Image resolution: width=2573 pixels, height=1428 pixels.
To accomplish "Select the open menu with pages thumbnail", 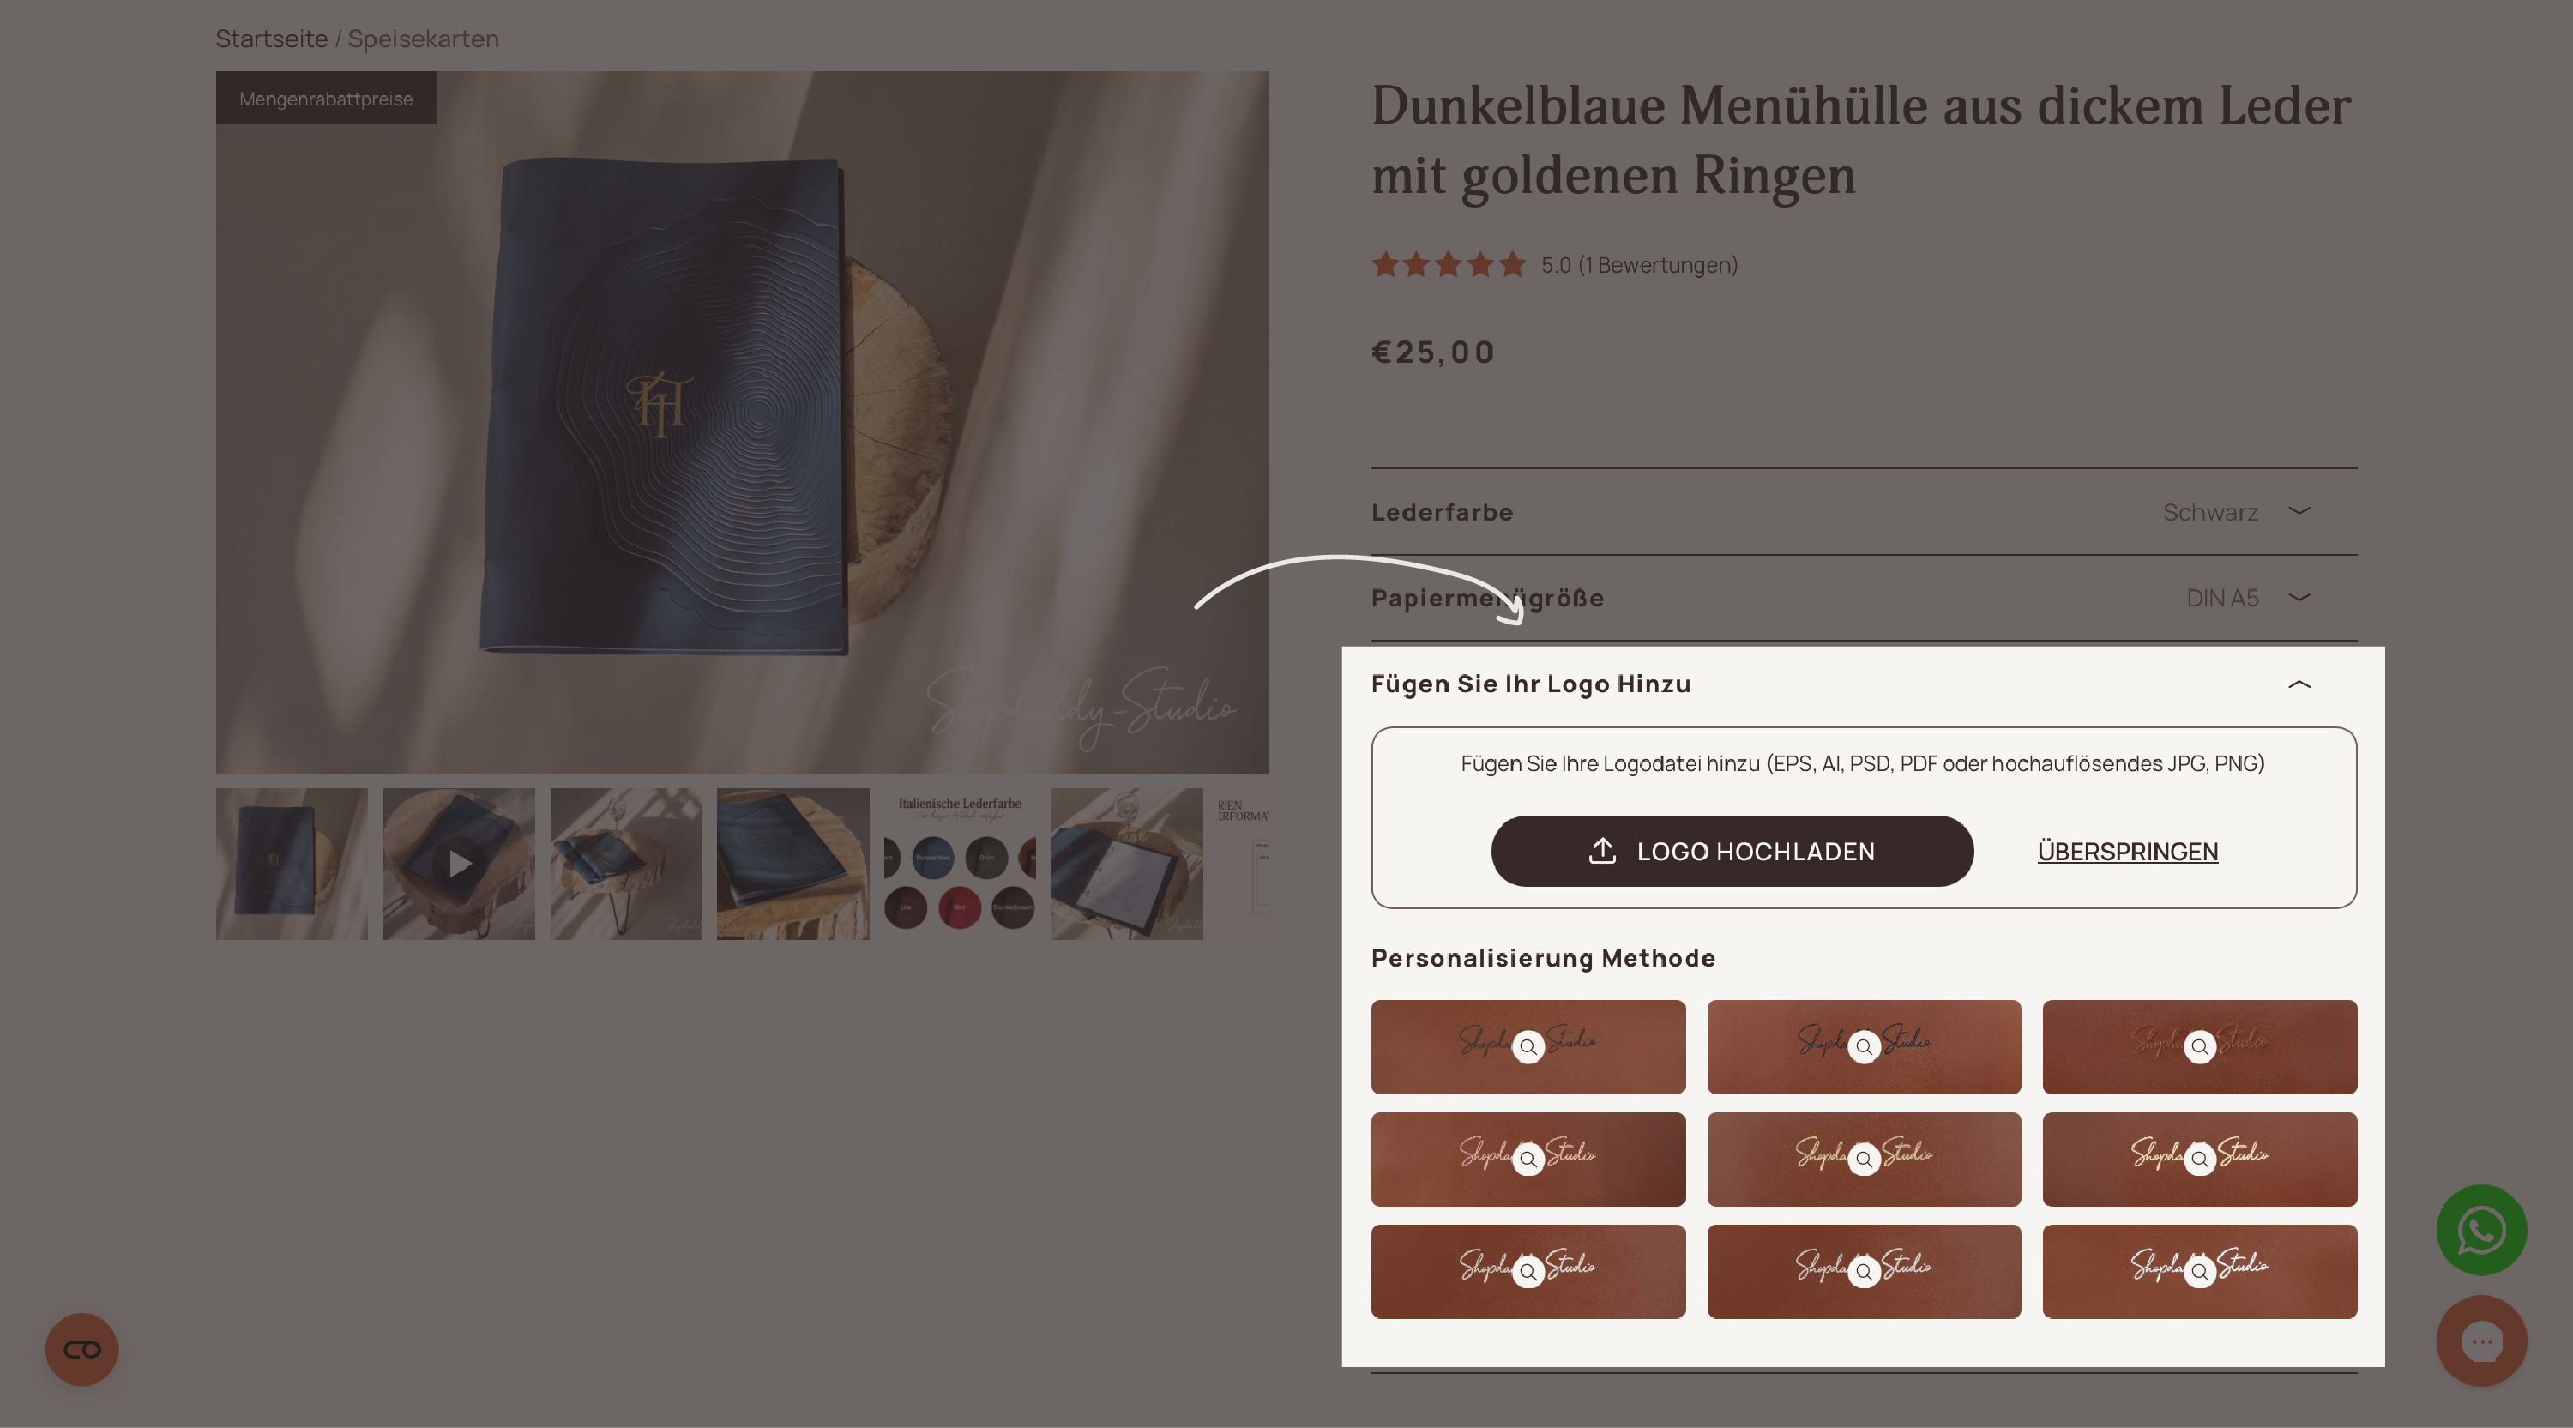I will pyautogui.click(x=1127, y=864).
